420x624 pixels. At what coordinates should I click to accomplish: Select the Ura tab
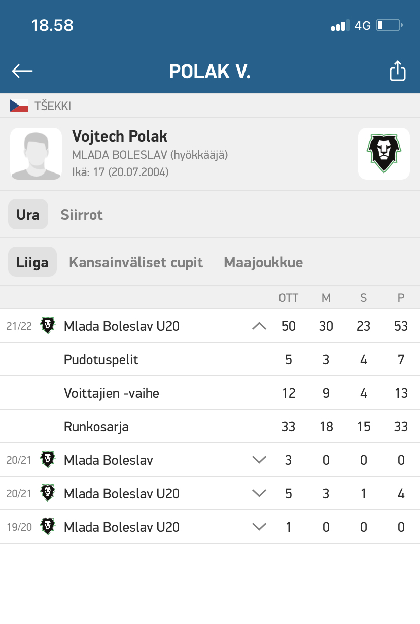point(28,214)
